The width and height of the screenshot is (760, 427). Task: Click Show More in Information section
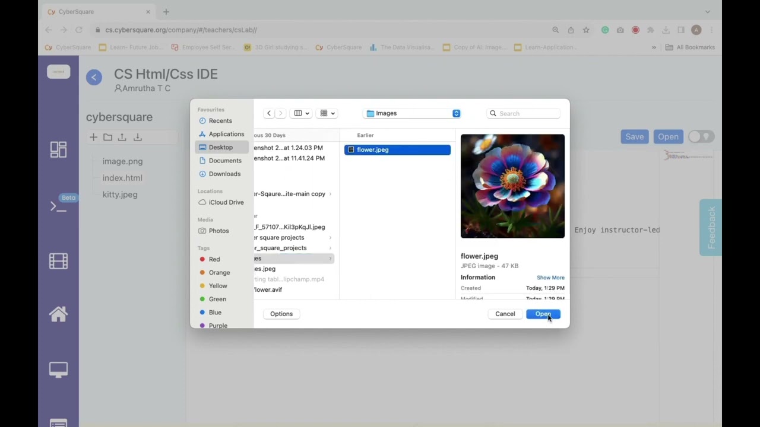click(550, 278)
